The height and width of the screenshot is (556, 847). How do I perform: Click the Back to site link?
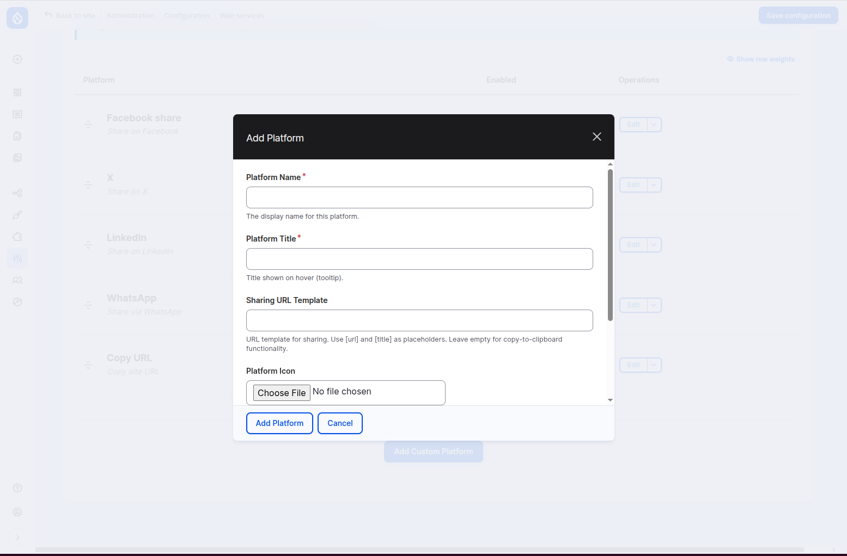(70, 16)
